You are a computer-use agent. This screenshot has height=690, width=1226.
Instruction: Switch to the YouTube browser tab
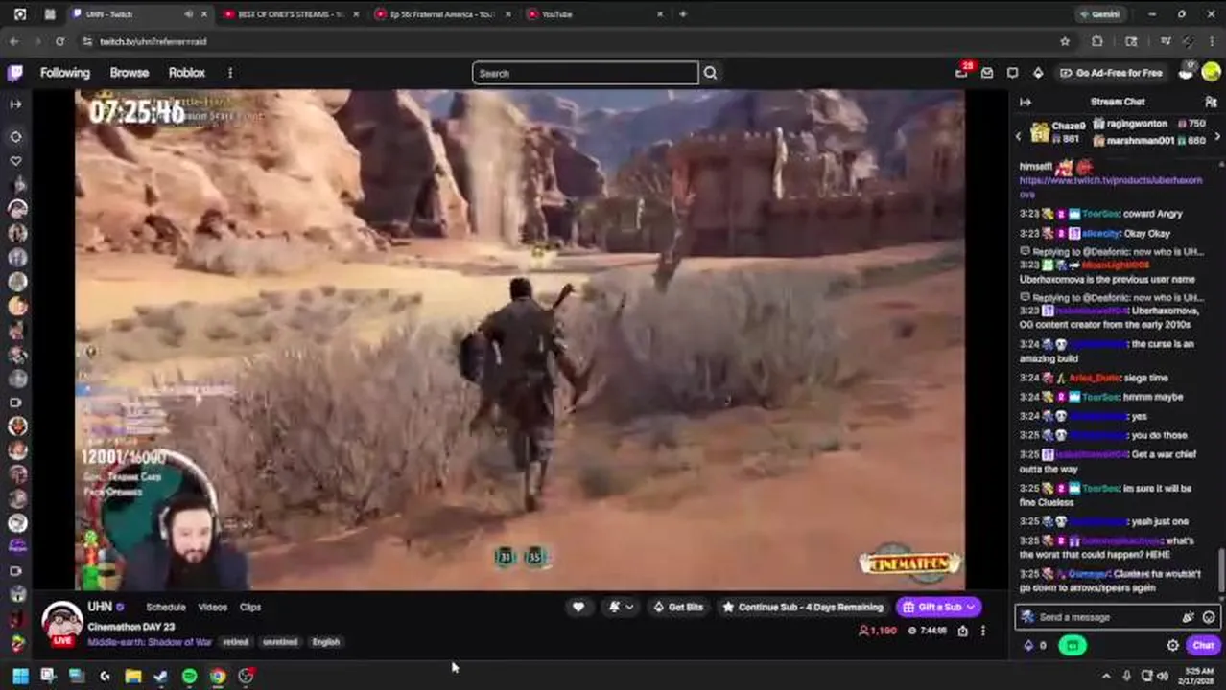pyautogui.click(x=595, y=14)
